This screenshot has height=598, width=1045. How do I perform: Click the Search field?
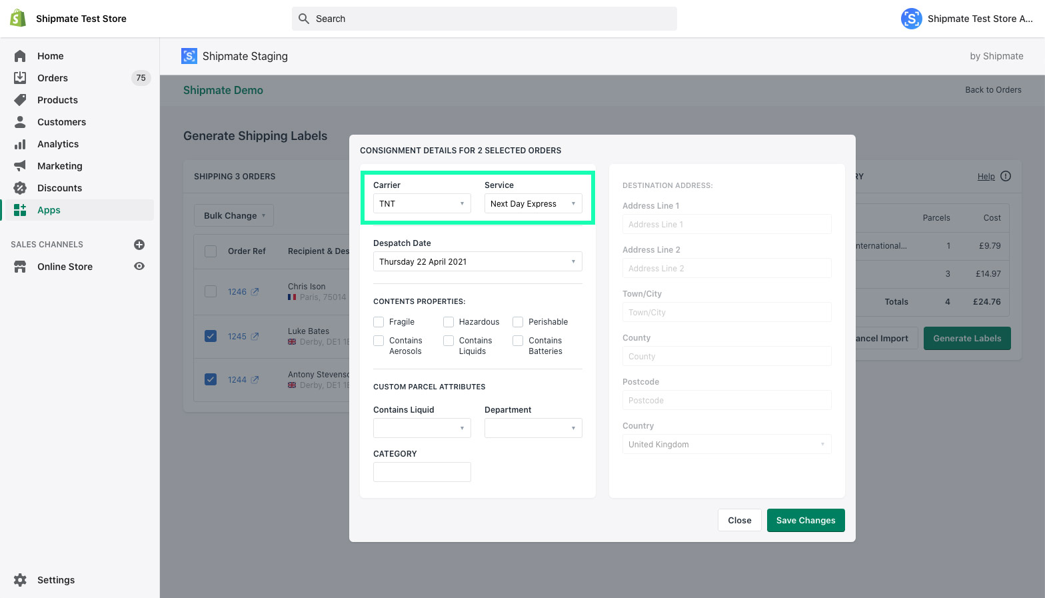[x=485, y=19]
